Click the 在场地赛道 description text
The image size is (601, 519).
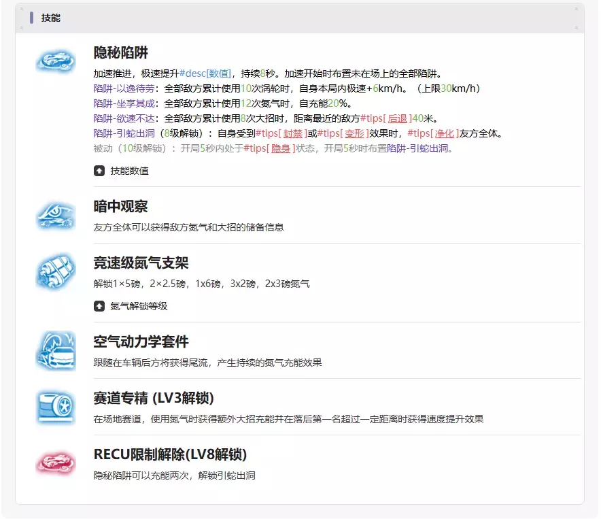(x=289, y=419)
